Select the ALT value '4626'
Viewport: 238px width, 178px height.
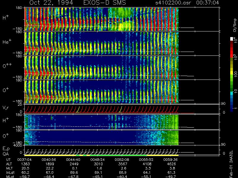pos(171,164)
